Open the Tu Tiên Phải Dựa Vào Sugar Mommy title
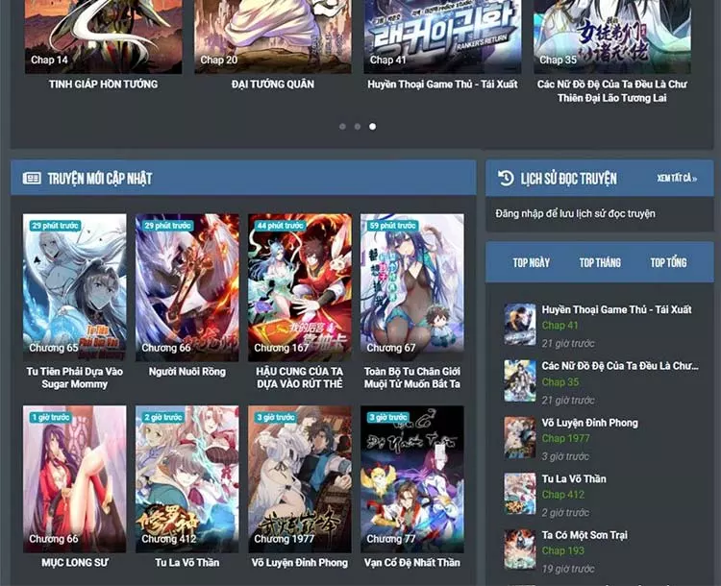This screenshot has width=721, height=586. [x=75, y=378]
